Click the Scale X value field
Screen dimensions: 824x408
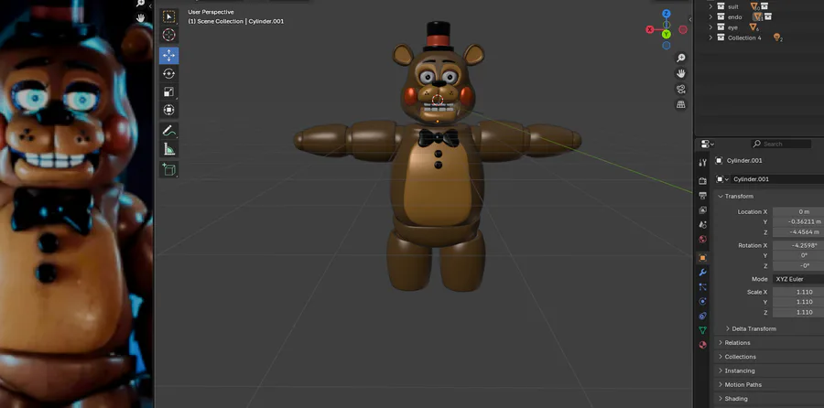click(x=798, y=292)
